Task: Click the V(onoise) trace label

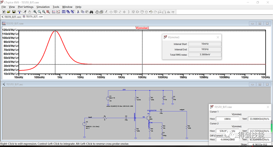Action: click(142, 28)
